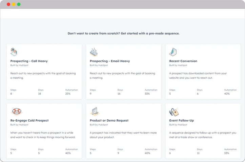245x162 pixels.
Task: Select the Recent Conversion sequence title
Action: 183,61
